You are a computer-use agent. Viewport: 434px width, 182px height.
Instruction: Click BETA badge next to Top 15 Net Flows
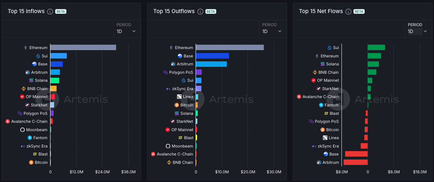[x=359, y=11]
